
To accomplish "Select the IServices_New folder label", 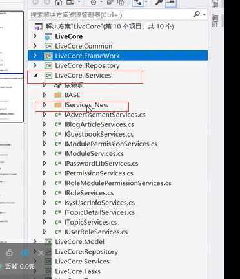I will [x=86, y=105].
